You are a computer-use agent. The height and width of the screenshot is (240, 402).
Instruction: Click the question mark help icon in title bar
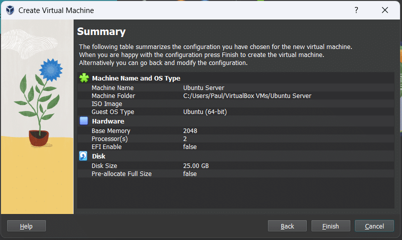[x=356, y=10]
